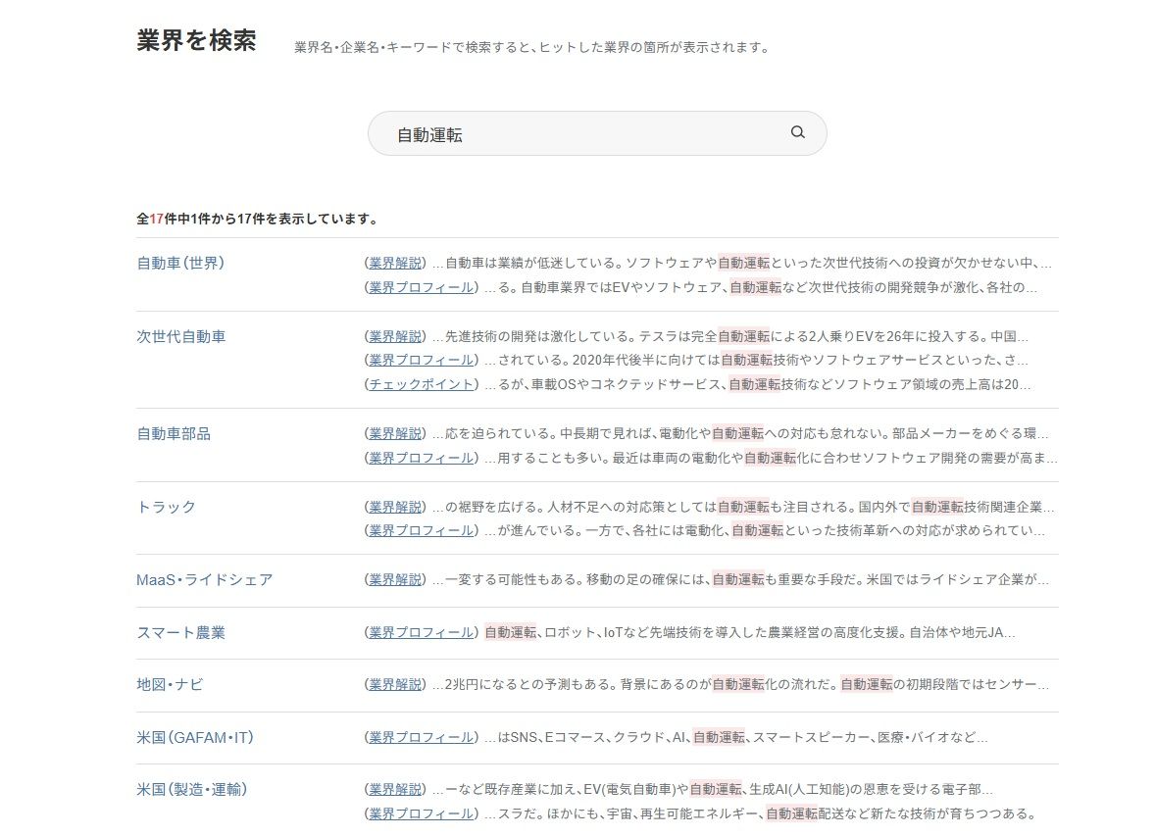The image size is (1155, 837).
Task: Open 業界解説 for 米国（製造・運輸）
Action: (x=394, y=789)
